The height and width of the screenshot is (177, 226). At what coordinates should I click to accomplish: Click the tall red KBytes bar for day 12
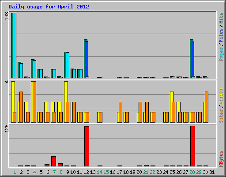click(87, 146)
